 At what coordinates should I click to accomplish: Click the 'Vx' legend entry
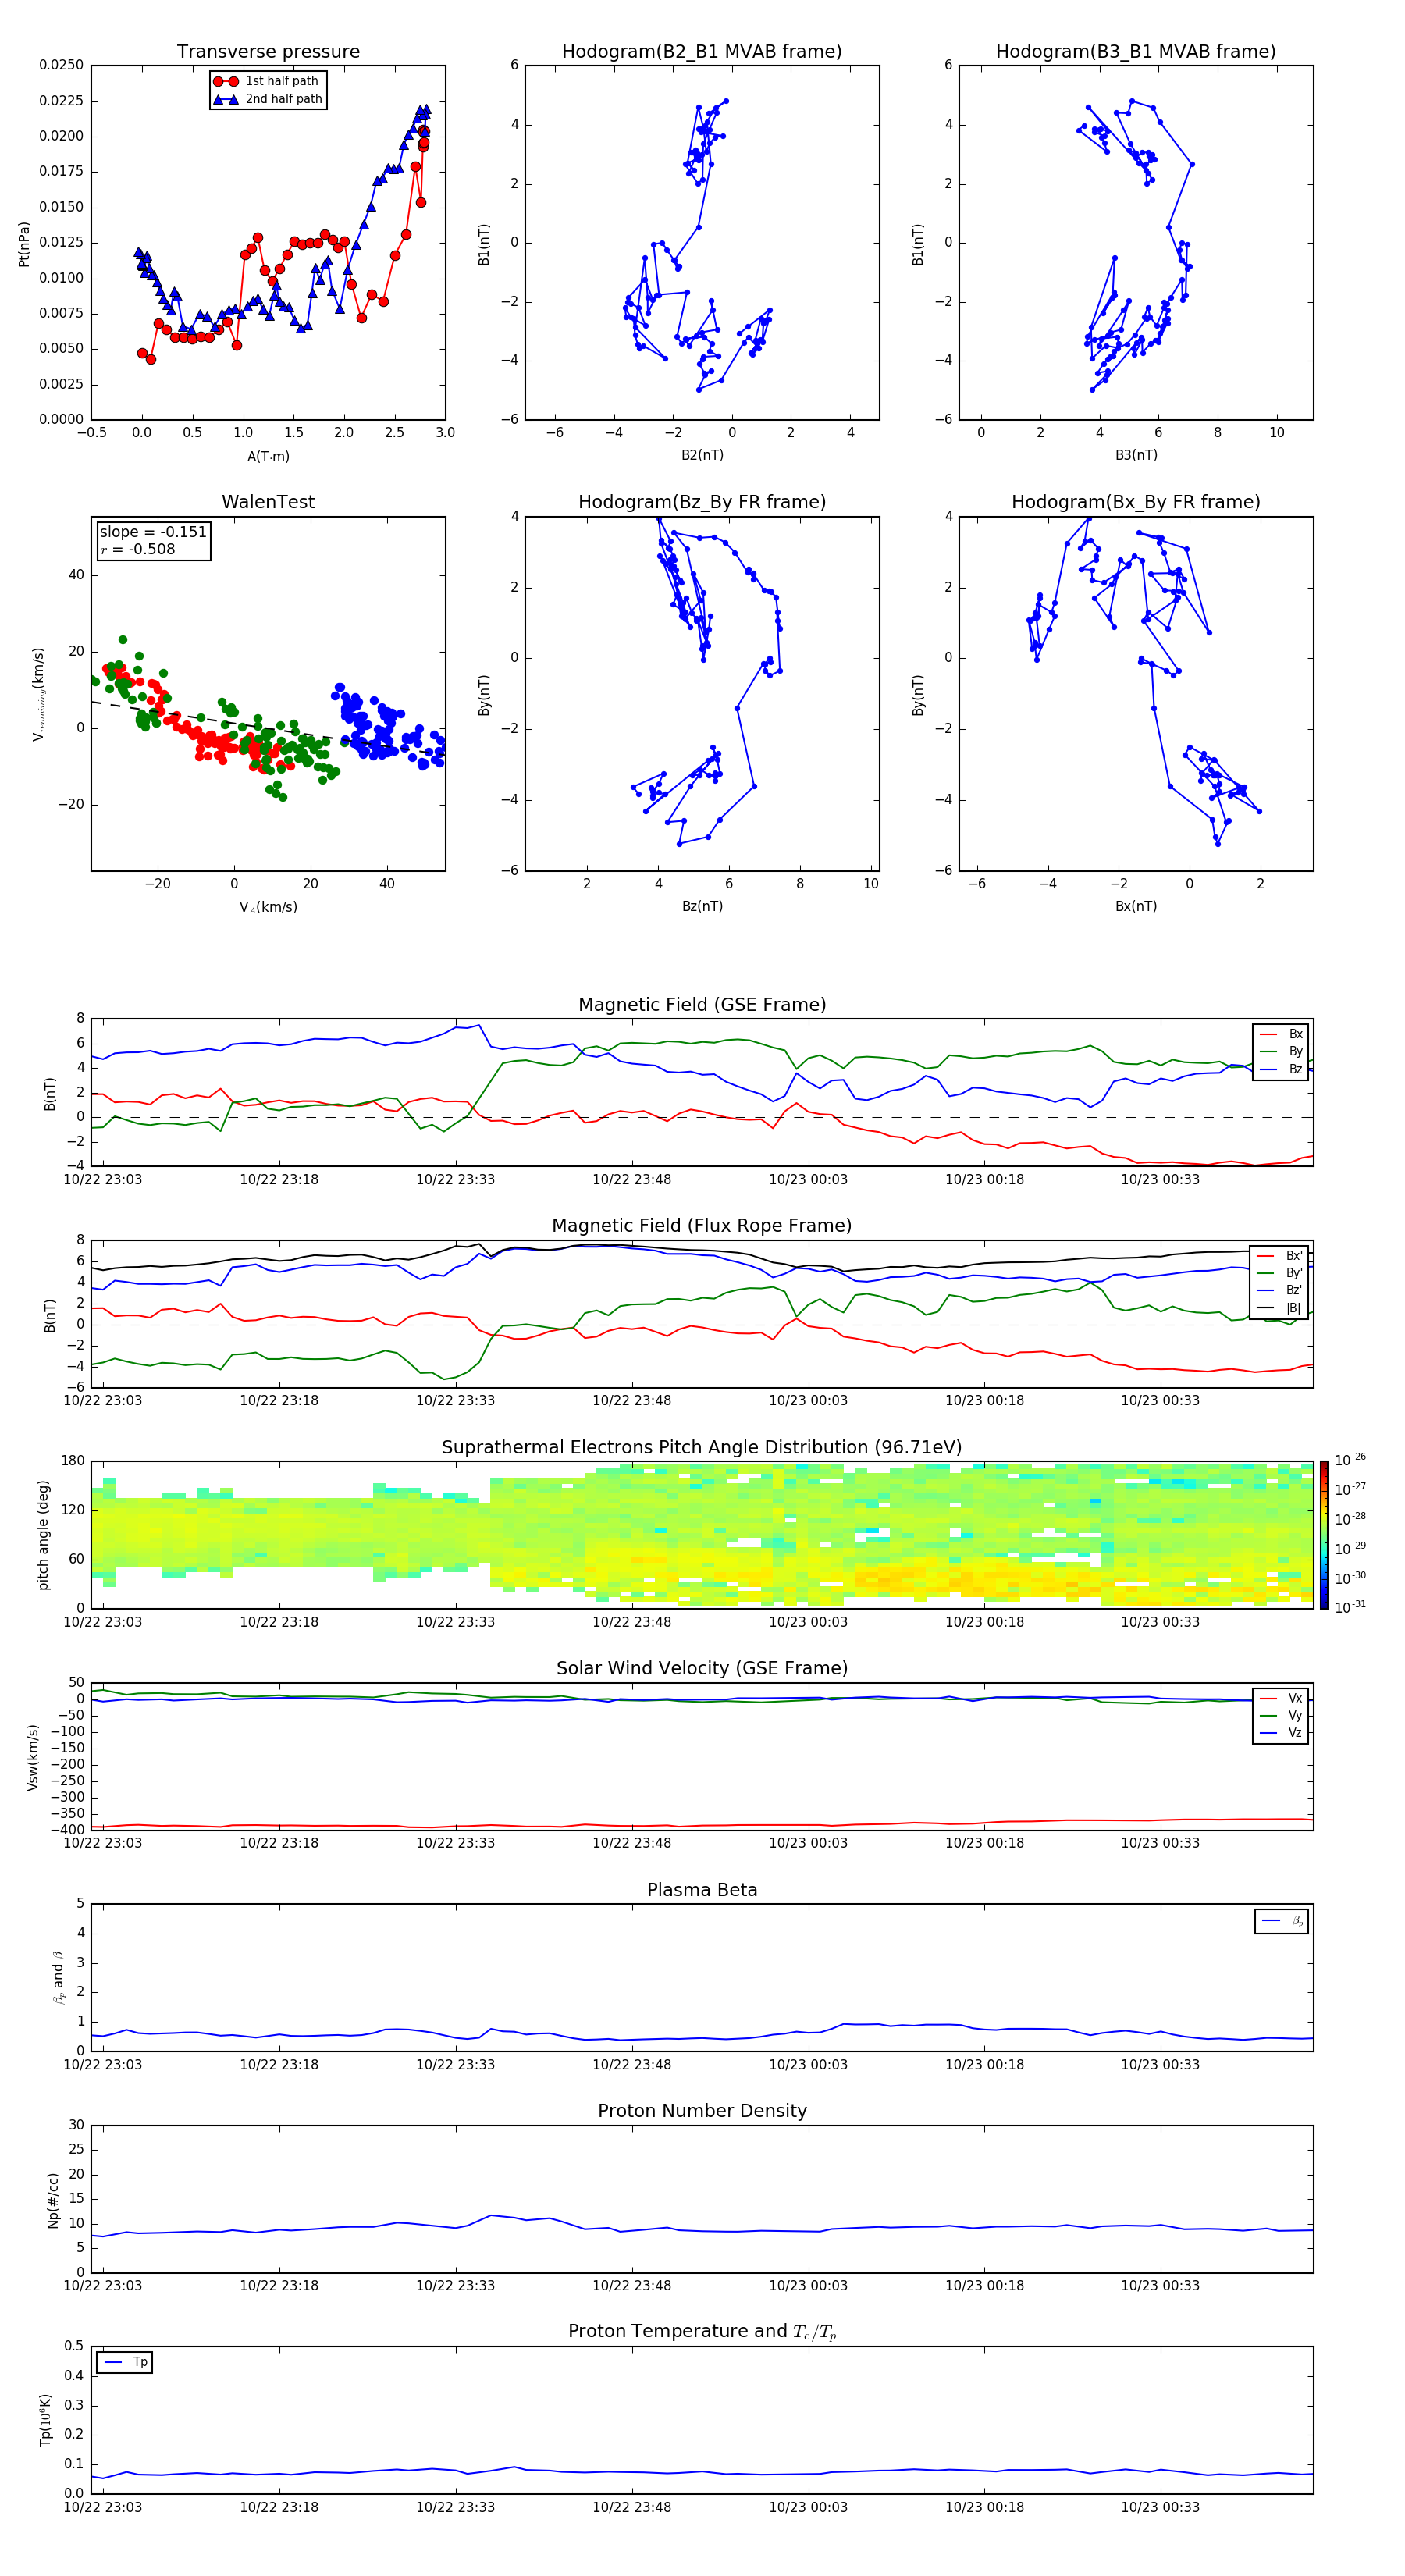pos(1281,1698)
